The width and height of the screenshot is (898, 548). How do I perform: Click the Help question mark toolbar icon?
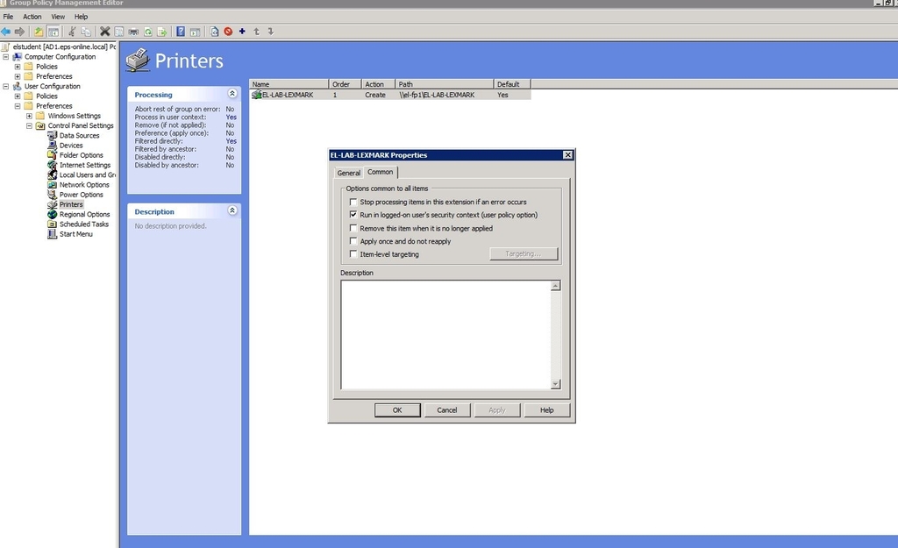(180, 32)
